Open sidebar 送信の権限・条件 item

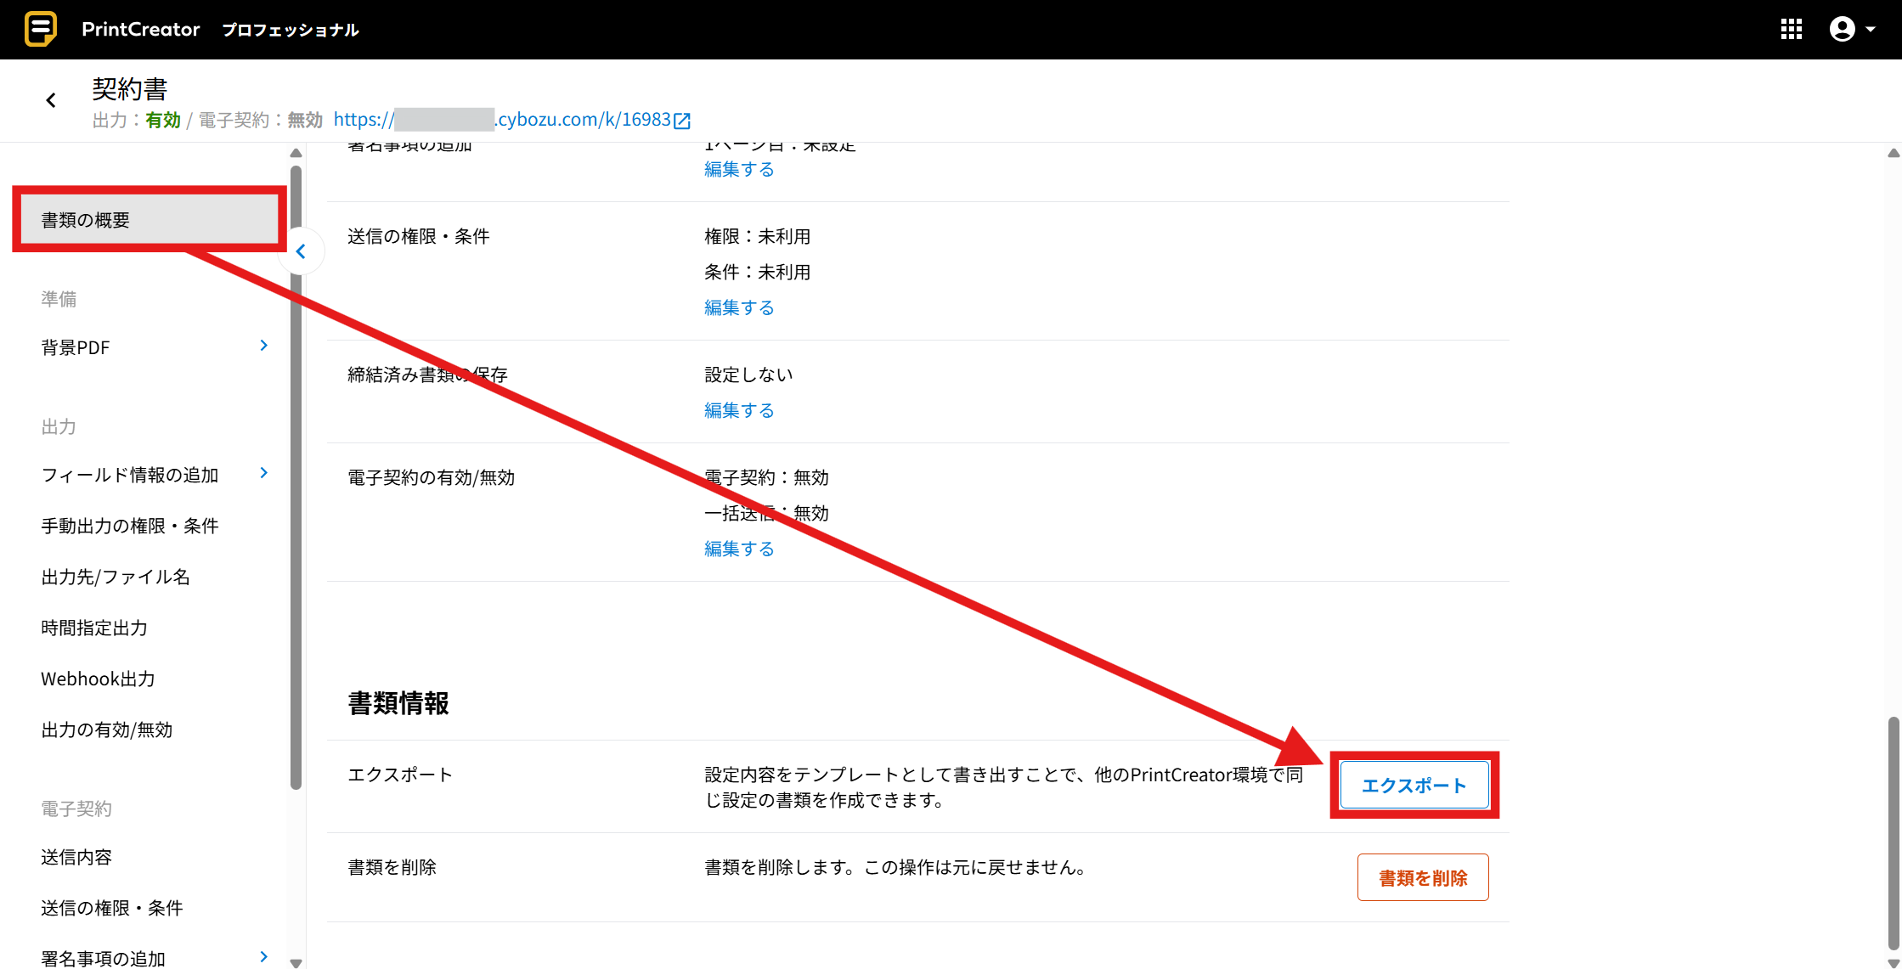(x=112, y=908)
